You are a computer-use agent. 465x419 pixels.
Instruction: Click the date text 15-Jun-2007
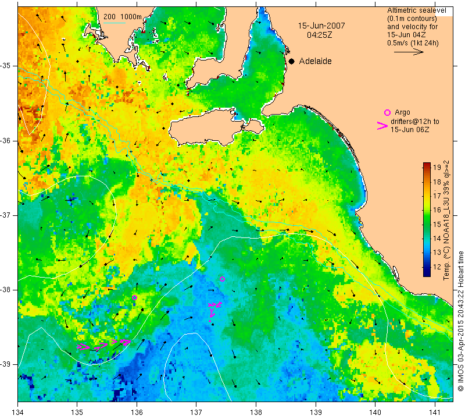[321, 26]
